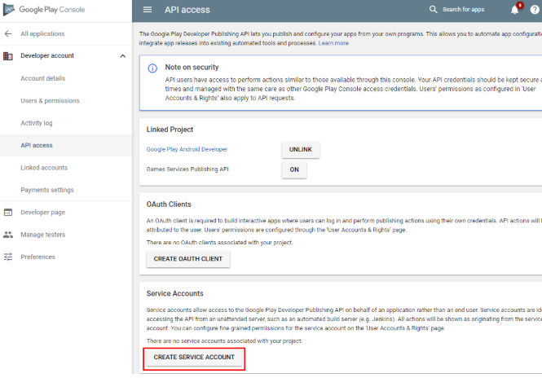The image size is (542, 378).
Task: Click the search magnifier icon
Action: 433,9
